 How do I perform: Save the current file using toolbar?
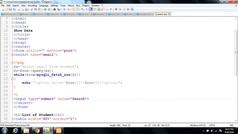[x=10, y=9]
